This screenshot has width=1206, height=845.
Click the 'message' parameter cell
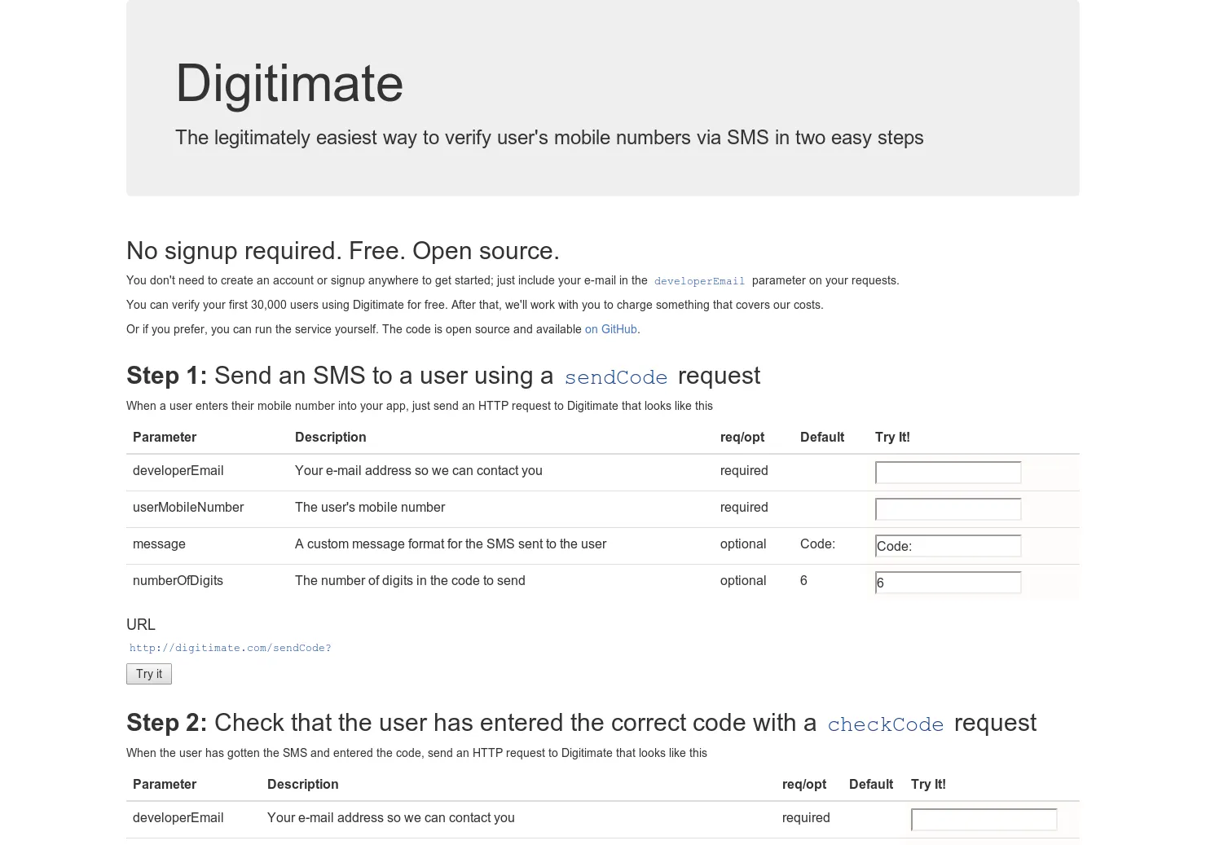[x=159, y=544]
